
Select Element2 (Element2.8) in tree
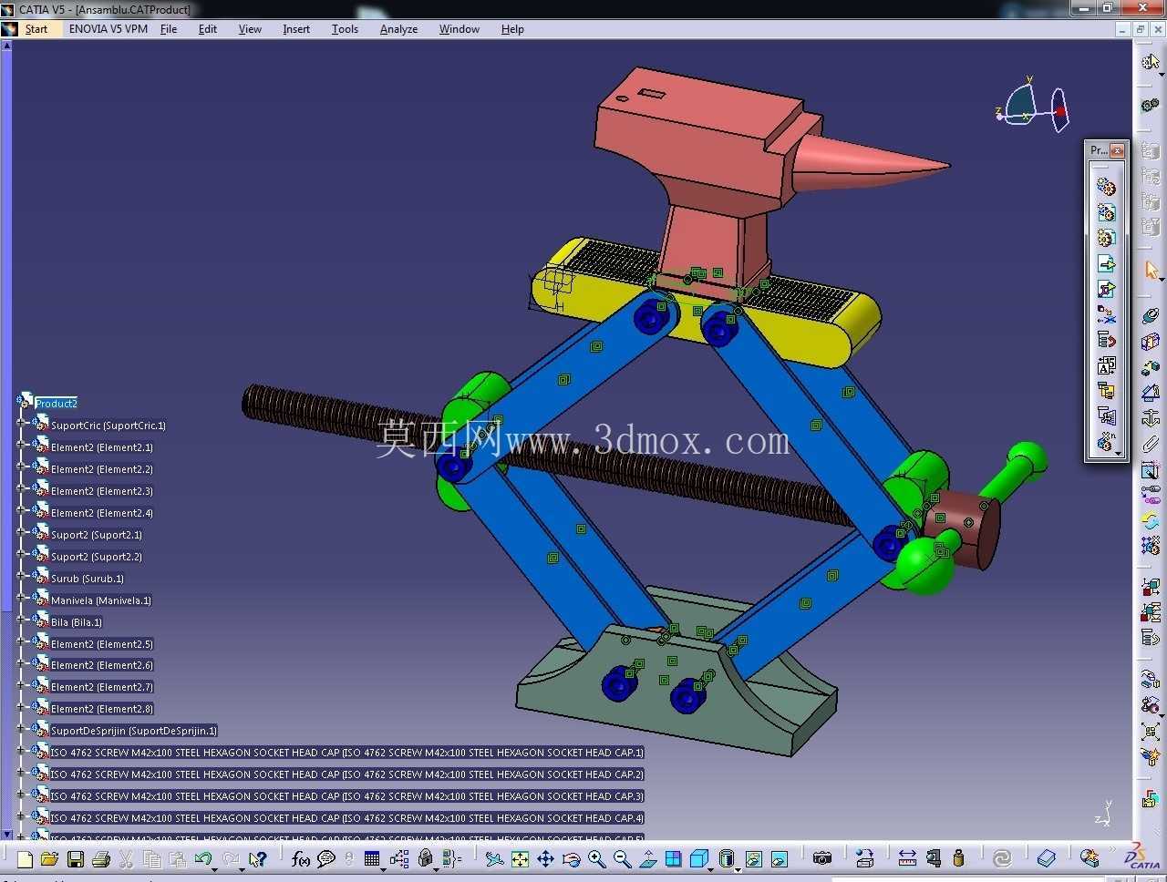[102, 709]
